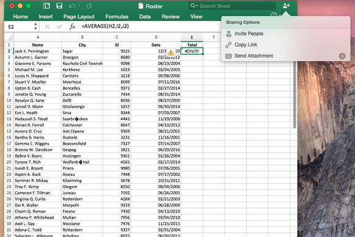This screenshot has height=237, width=355.
Task: Expand the Send Attachment submenu arrow
Action: point(342,56)
